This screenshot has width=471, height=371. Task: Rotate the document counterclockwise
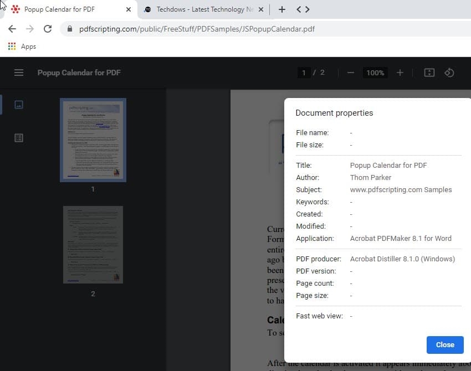(x=449, y=73)
